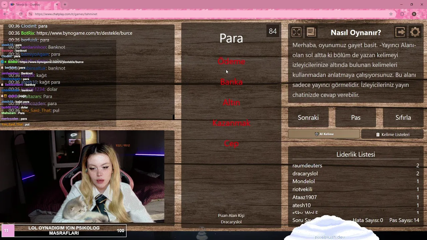Open the Chrome three-dot menu
The width and height of the screenshot is (427, 240).
click(422, 14)
